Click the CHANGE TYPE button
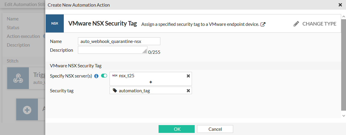This screenshot has width=346, height=135. (x=315, y=24)
